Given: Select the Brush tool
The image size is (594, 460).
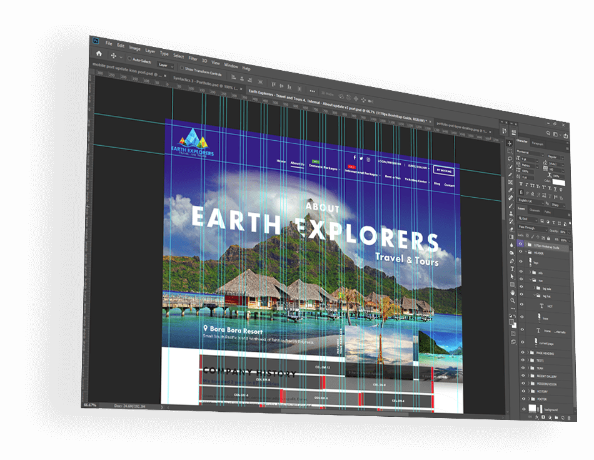Looking at the screenshot, I should (511, 205).
